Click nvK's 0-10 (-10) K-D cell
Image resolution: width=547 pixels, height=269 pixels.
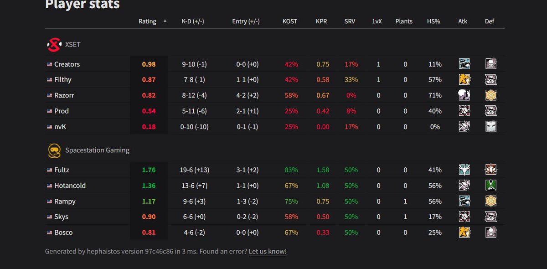[195, 127]
